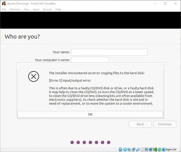Click the Continue button in the installer

[x=165, y=124]
